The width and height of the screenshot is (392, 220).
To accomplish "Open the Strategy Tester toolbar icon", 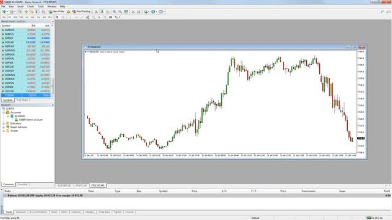I will pyautogui.click(x=43, y=12).
